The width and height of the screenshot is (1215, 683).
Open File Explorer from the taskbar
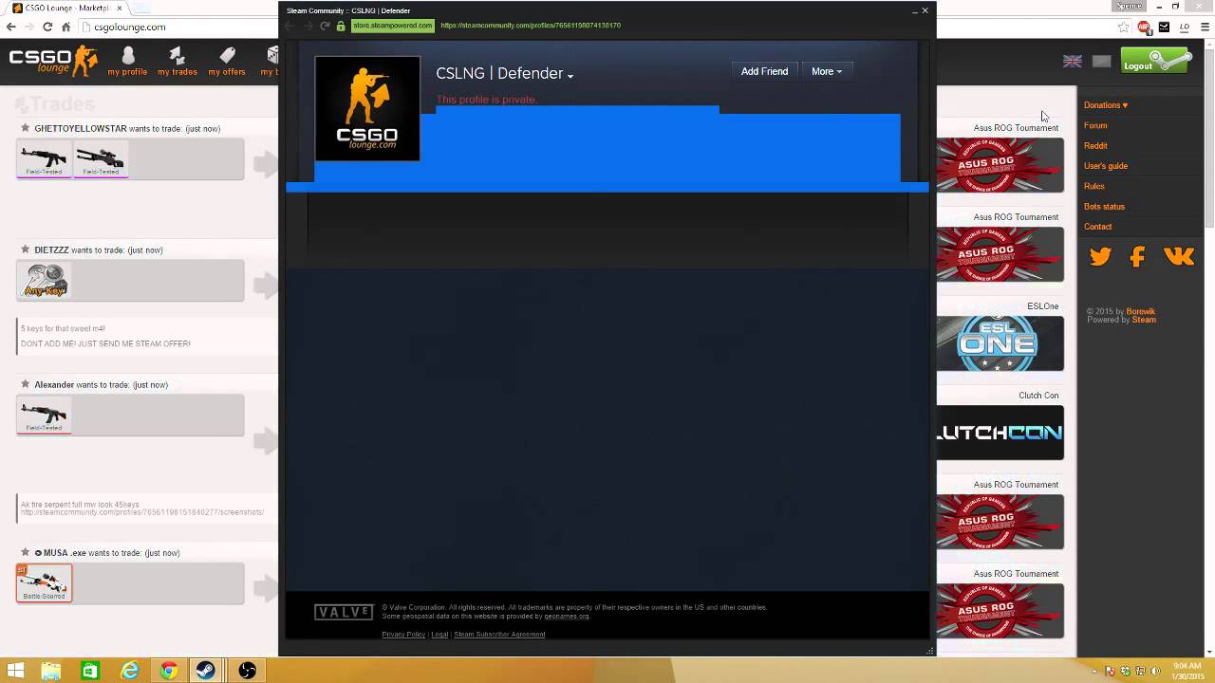click(x=50, y=671)
